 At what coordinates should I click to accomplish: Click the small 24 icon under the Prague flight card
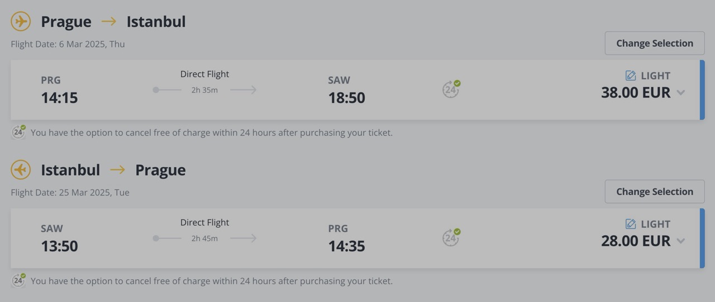tap(18, 132)
